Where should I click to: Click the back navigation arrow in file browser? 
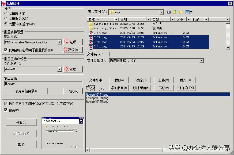169,12
